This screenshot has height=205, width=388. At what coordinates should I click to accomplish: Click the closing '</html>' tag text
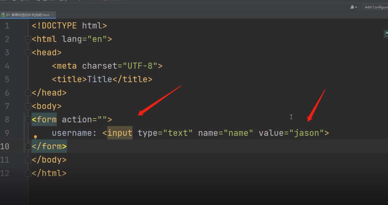tap(49, 173)
